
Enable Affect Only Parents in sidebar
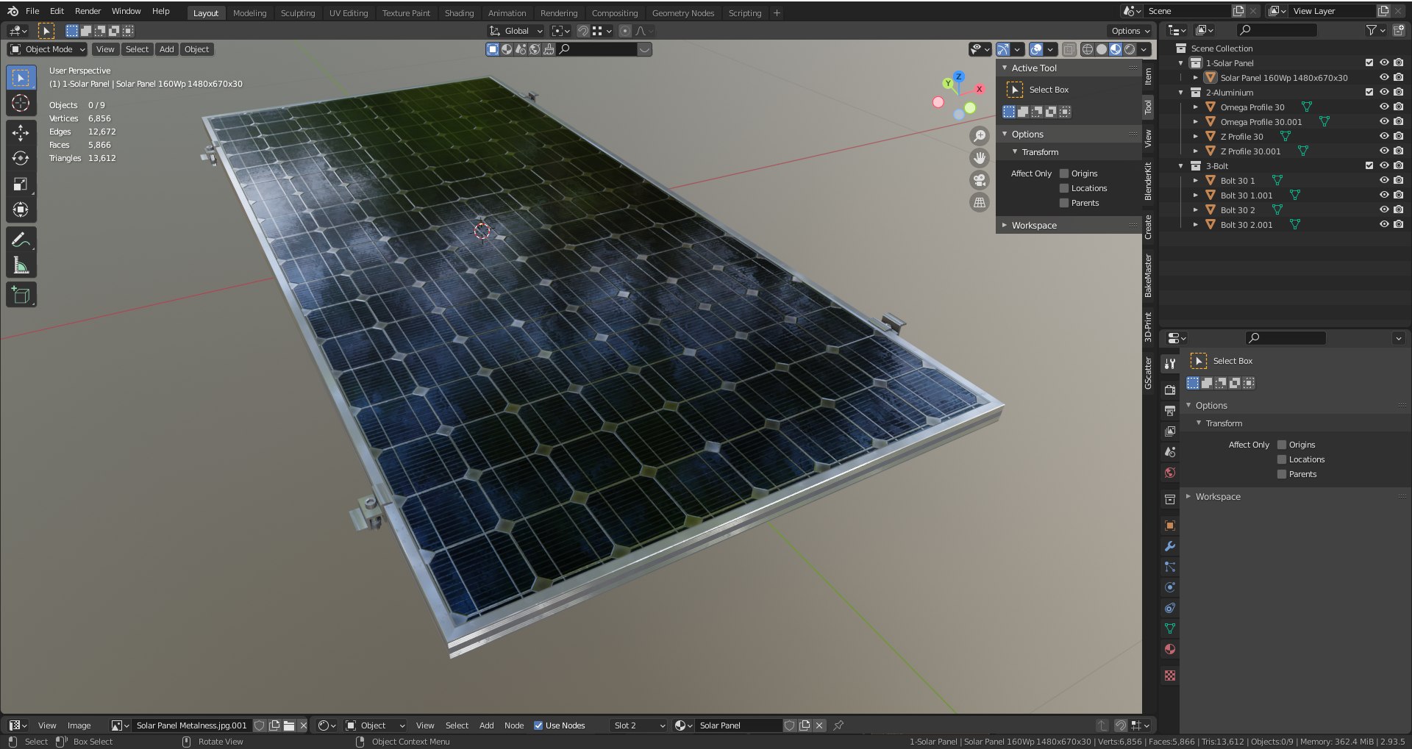coord(1064,203)
